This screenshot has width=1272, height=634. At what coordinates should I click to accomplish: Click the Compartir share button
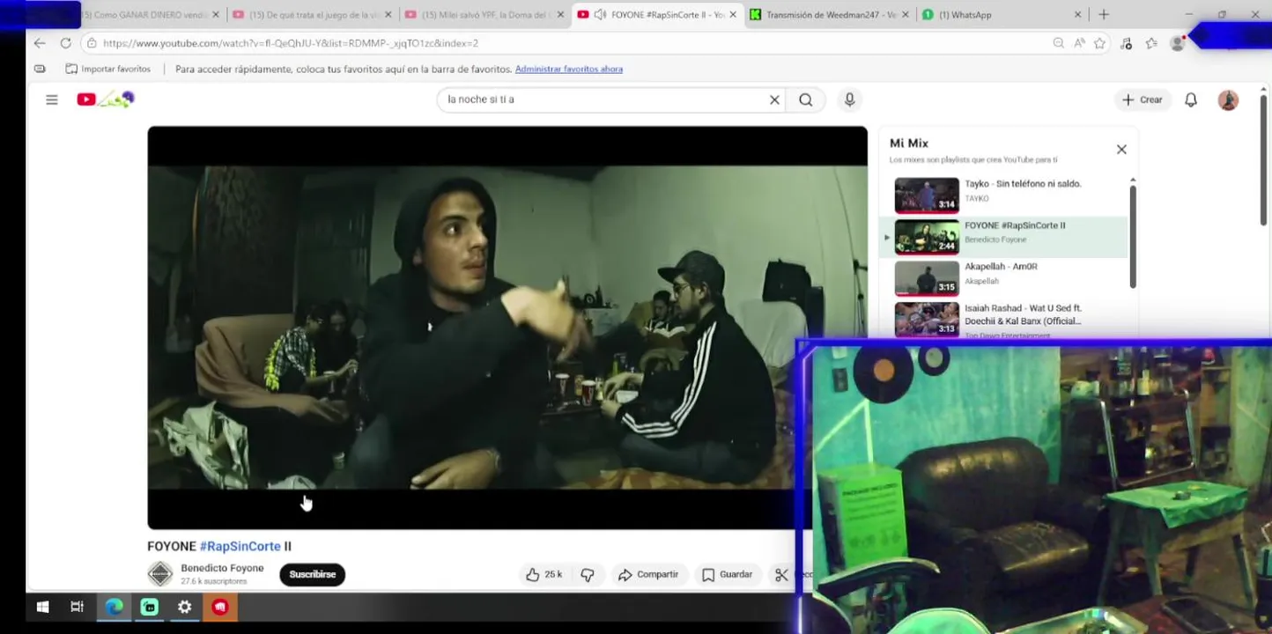pyautogui.click(x=648, y=575)
